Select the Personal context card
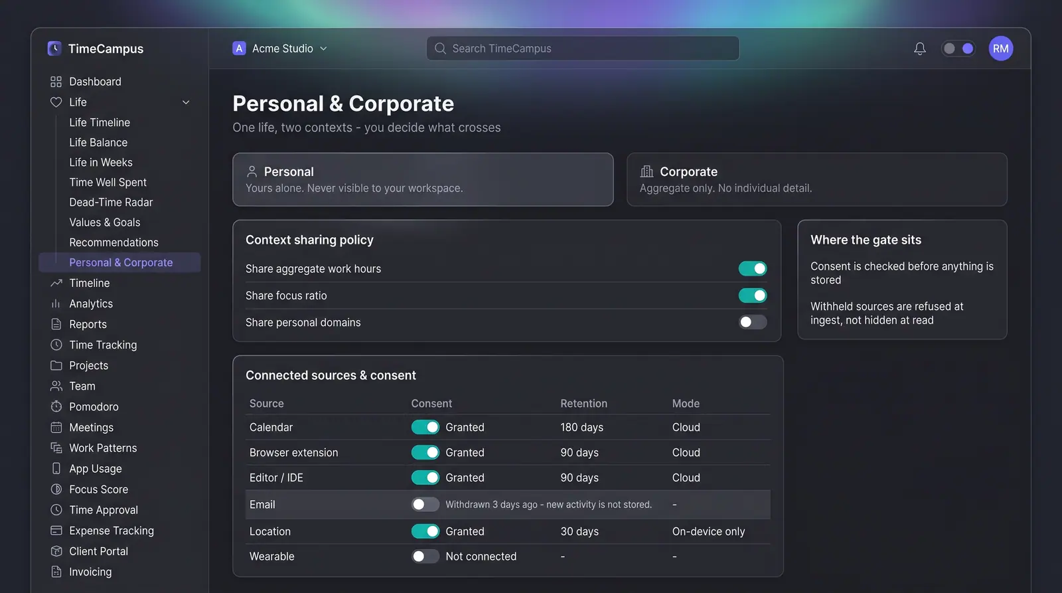The width and height of the screenshot is (1062, 593). coord(423,179)
